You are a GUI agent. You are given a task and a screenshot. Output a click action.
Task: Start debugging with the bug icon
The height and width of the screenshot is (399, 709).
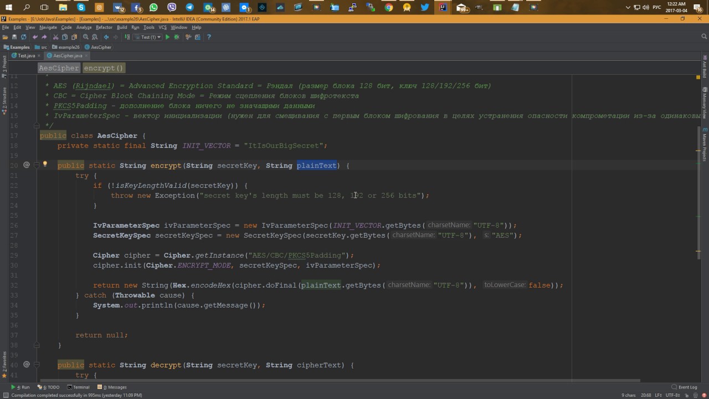tap(177, 37)
